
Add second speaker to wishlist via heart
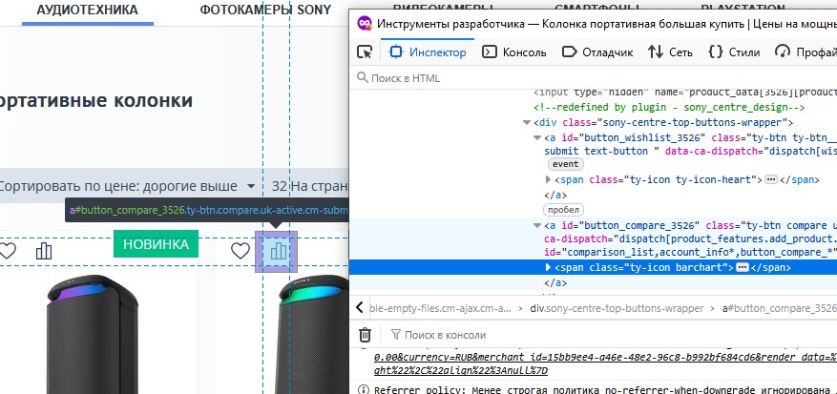point(241,251)
